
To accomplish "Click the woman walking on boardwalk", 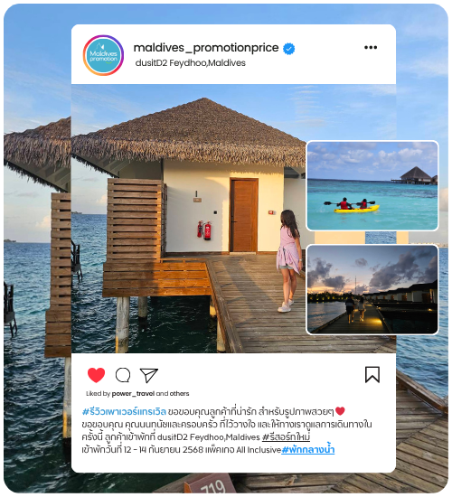I will (x=289, y=260).
